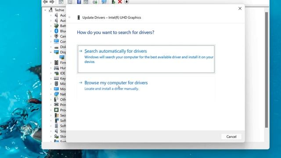Expand the Network adapters node
This screenshot has width=281, height=158.
(51, 94)
